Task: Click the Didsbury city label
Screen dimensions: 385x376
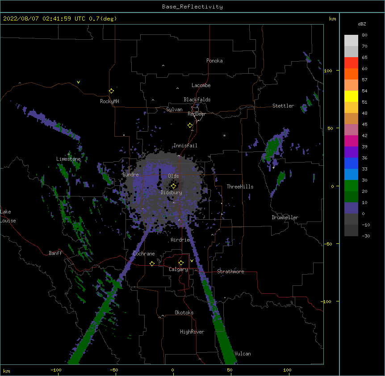Action: (x=172, y=192)
